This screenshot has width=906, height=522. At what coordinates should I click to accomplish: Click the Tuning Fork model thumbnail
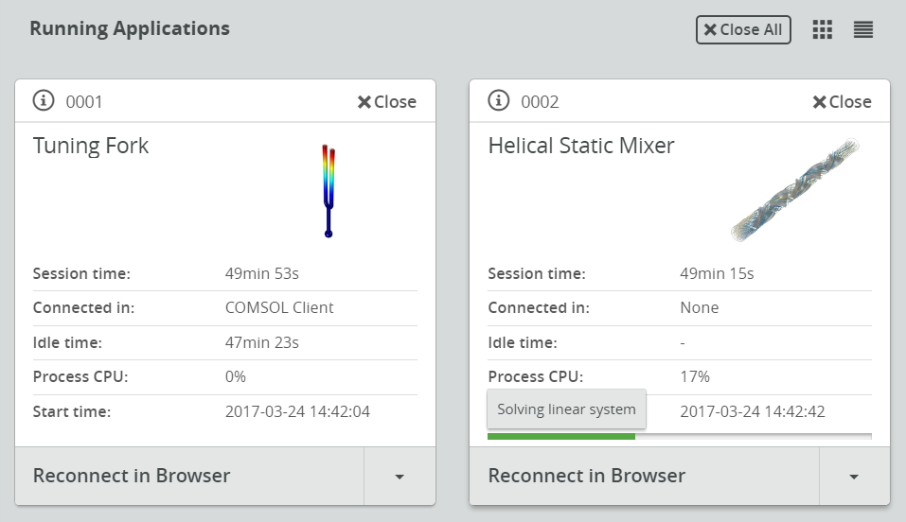(328, 190)
